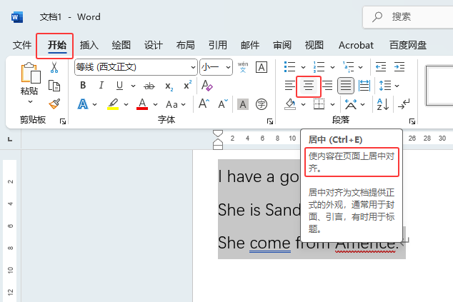
Task: Open highlight color dropdown arrow
Action: pos(126,104)
